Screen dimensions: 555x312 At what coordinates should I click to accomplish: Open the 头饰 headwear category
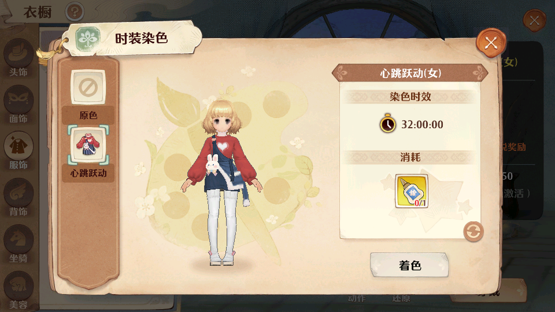click(18, 58)
